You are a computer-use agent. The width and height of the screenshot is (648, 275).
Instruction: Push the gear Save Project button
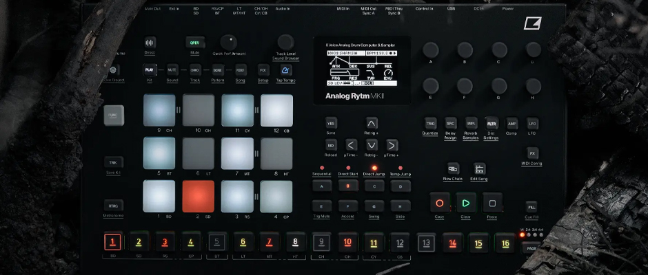coord(114,69)
